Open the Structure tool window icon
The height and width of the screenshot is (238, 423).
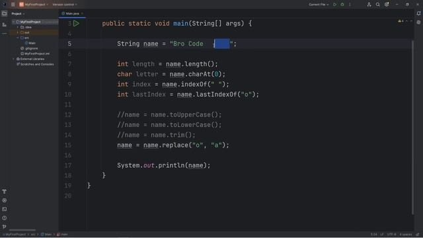click(5, 24)
